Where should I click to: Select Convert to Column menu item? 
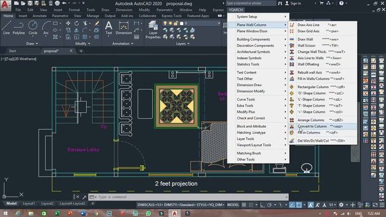point(323,126)
